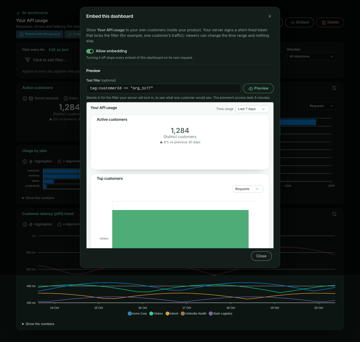Click the green Globex bar in the preview

click(180, 229)
